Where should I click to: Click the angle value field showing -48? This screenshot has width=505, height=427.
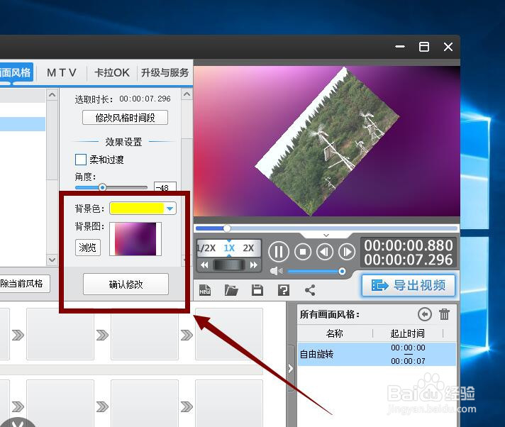(x=165, y=187)
